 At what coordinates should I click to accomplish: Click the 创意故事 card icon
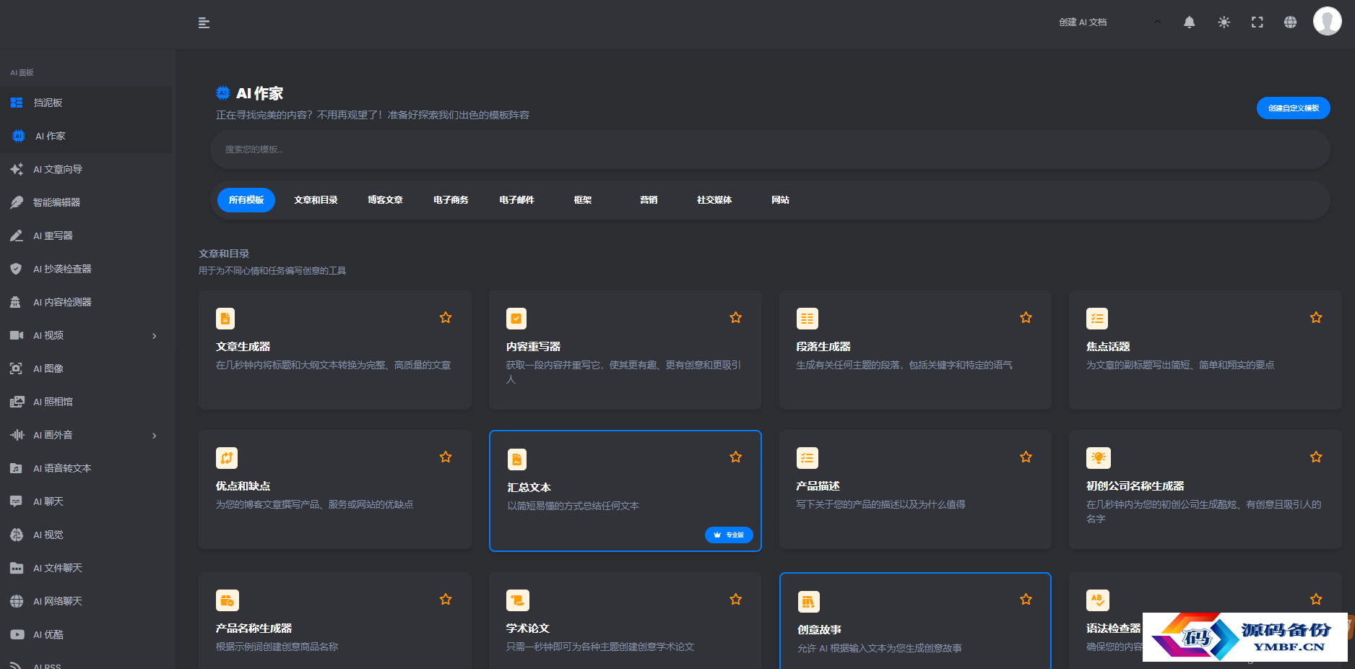pos(808,602)
